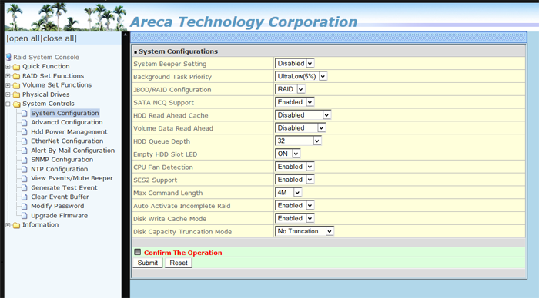Click the System Controls open folder icon

pos(16,104)
